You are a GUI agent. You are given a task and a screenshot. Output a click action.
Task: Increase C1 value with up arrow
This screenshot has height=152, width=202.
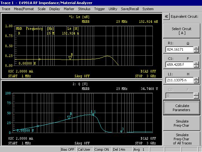tap(196, 63)
